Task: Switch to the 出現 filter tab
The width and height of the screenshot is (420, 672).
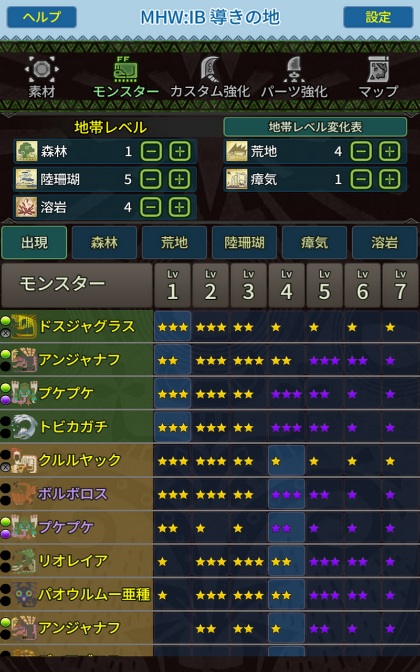Action: coord(34,243)
